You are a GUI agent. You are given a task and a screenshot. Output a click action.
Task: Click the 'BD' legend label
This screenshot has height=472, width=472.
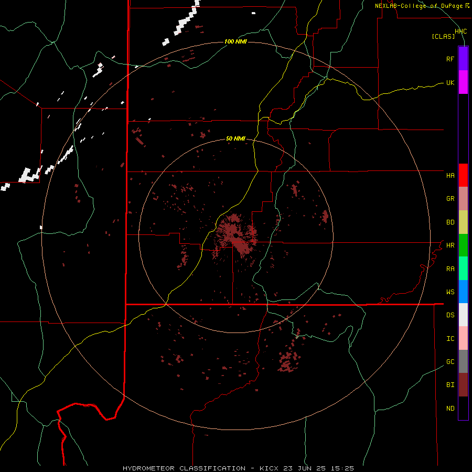click(450, 222)
